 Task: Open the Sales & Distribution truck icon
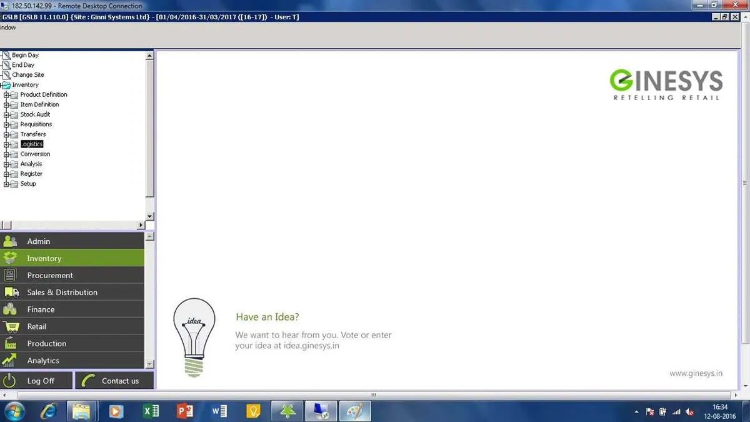11,292
